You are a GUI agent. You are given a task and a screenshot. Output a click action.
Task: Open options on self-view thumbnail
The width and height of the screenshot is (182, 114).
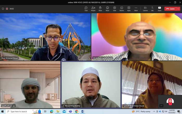(161, 106)
